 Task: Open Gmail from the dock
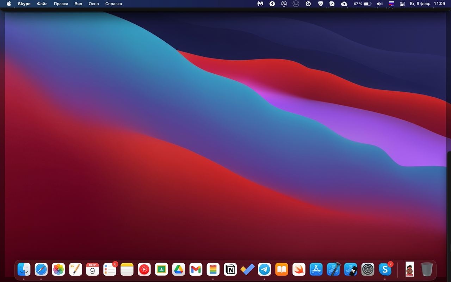coord(196,270)
